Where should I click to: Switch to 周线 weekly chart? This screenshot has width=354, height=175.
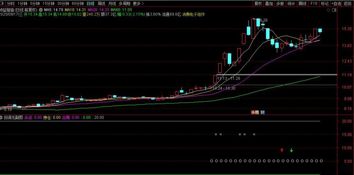coord(101,3)
